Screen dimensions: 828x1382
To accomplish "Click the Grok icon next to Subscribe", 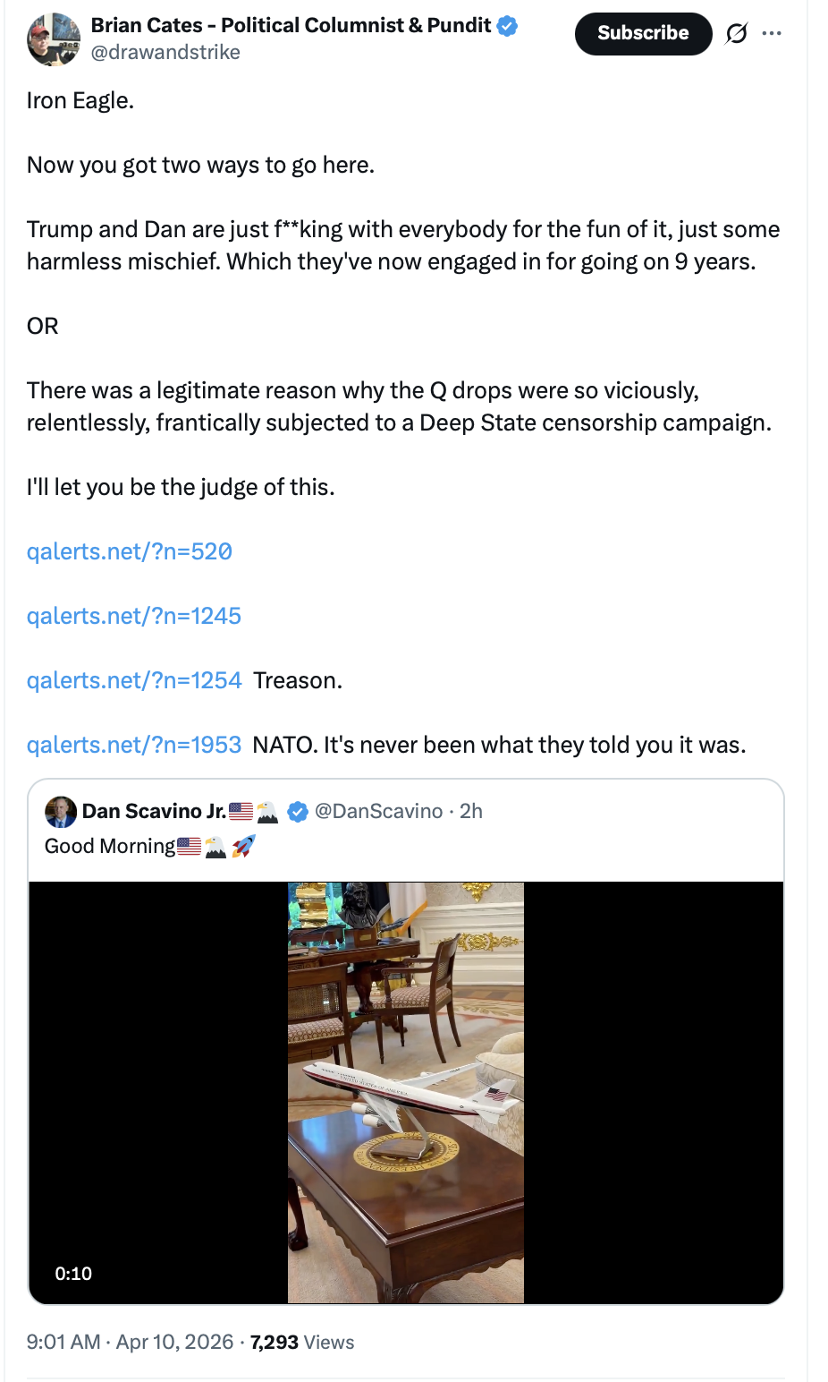I will 736,34.
